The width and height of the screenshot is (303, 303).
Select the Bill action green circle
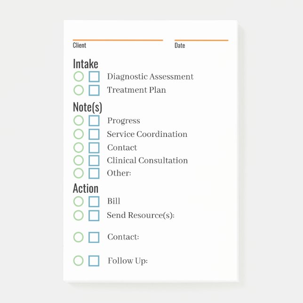click(79, 201)
